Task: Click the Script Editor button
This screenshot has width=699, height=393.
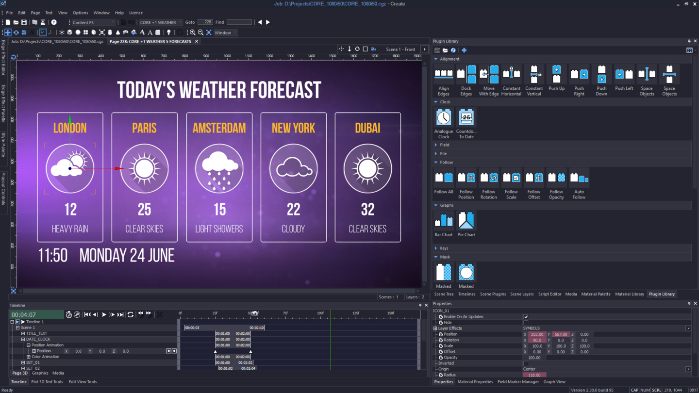Action: pyautogui.click(x=549, y=294)
